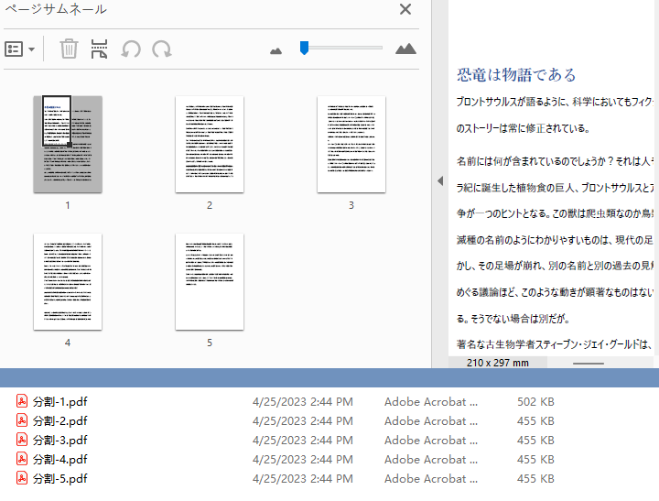Close the page thumbnails panel
The image size is (659, 501).
[405, 9]
